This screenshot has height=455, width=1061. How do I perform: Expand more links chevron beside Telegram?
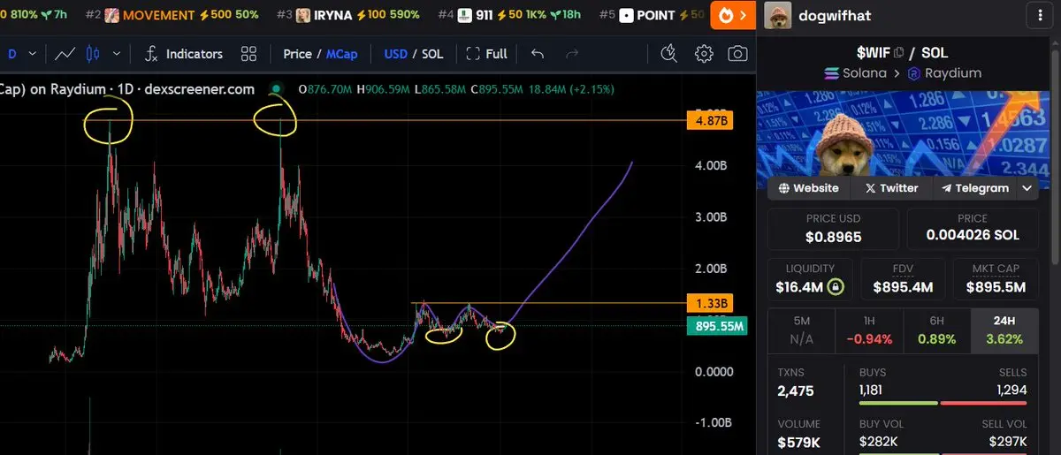[x=1027, y=188]
